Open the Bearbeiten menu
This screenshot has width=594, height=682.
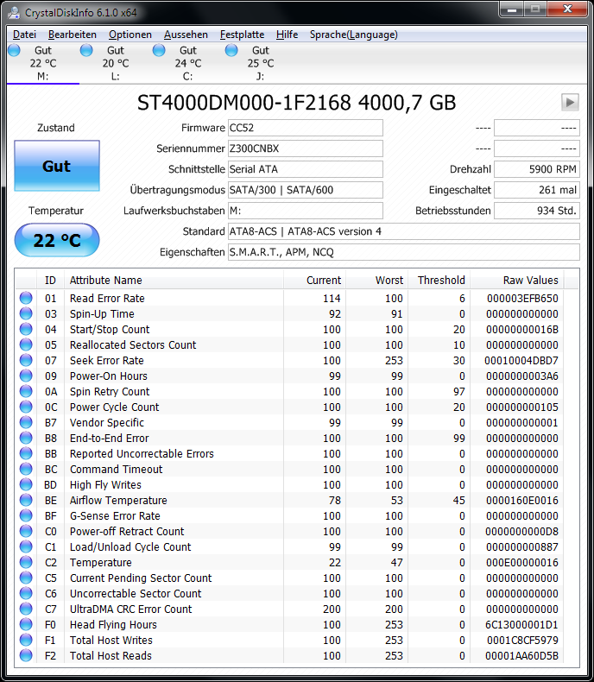pyautogui.click(x=73, y=35)
